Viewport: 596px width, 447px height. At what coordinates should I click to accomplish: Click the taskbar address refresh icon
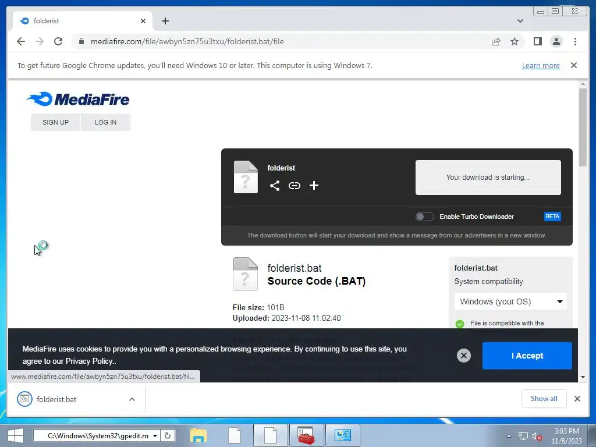(168, 435)
